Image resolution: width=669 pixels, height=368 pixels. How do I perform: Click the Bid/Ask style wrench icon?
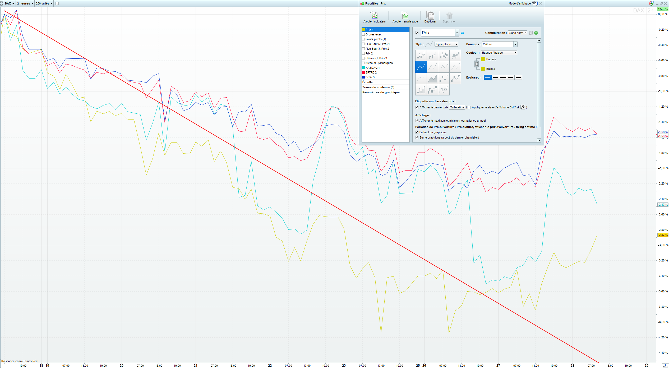coord(523,107)
